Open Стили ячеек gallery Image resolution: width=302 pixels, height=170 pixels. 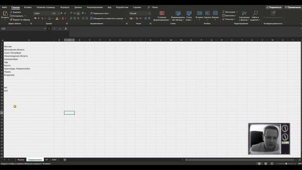[x=189, y=16]
